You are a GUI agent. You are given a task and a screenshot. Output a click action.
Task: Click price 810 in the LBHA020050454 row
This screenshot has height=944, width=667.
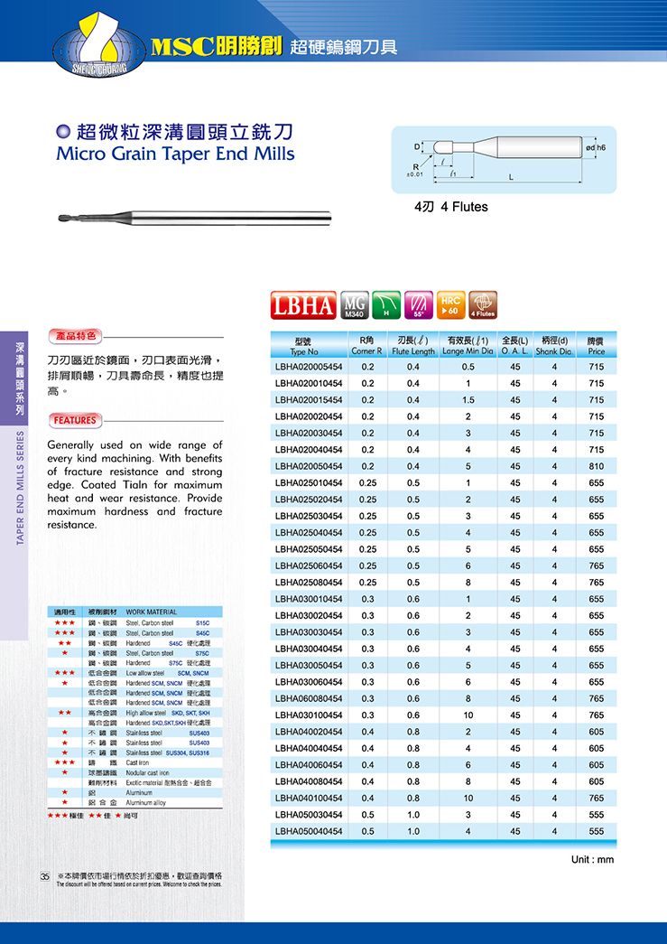(x=597, y=466)
